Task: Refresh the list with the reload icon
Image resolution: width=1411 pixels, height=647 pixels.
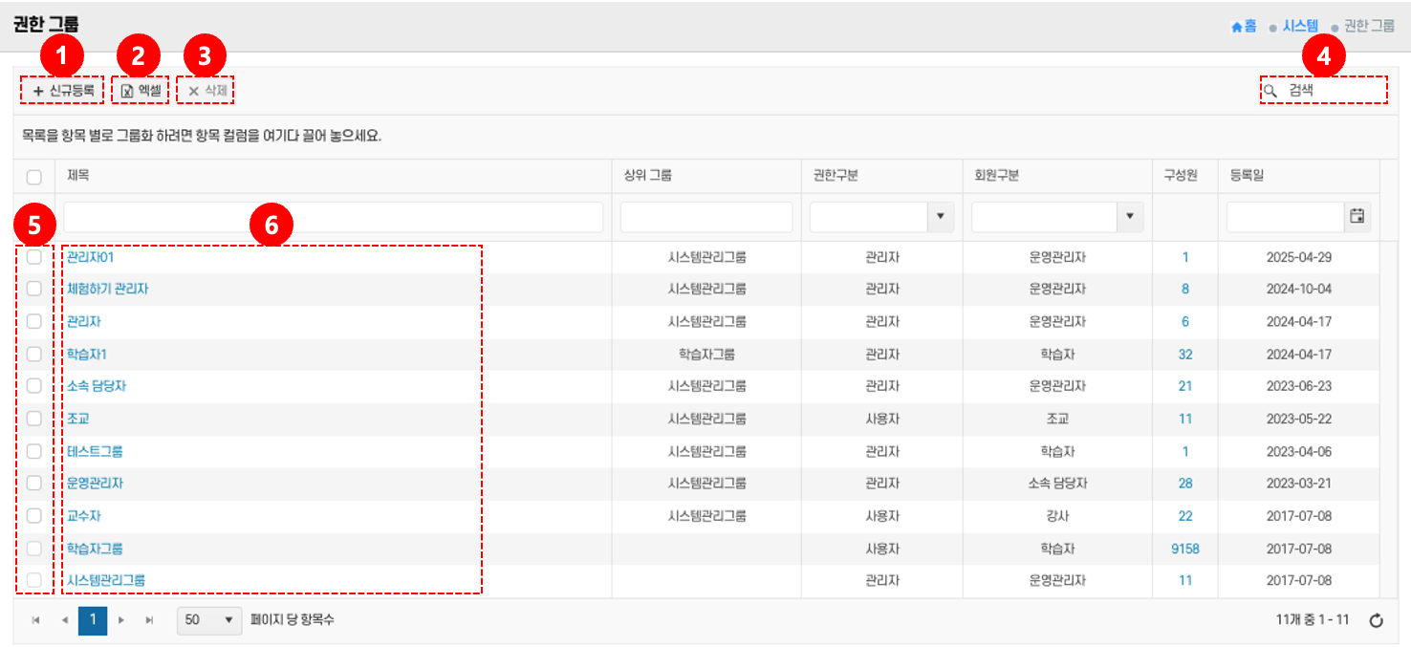Action: click(x=1377, y=620)
